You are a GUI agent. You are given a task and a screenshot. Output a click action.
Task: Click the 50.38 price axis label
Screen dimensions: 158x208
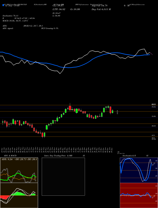tap(154, 126)
